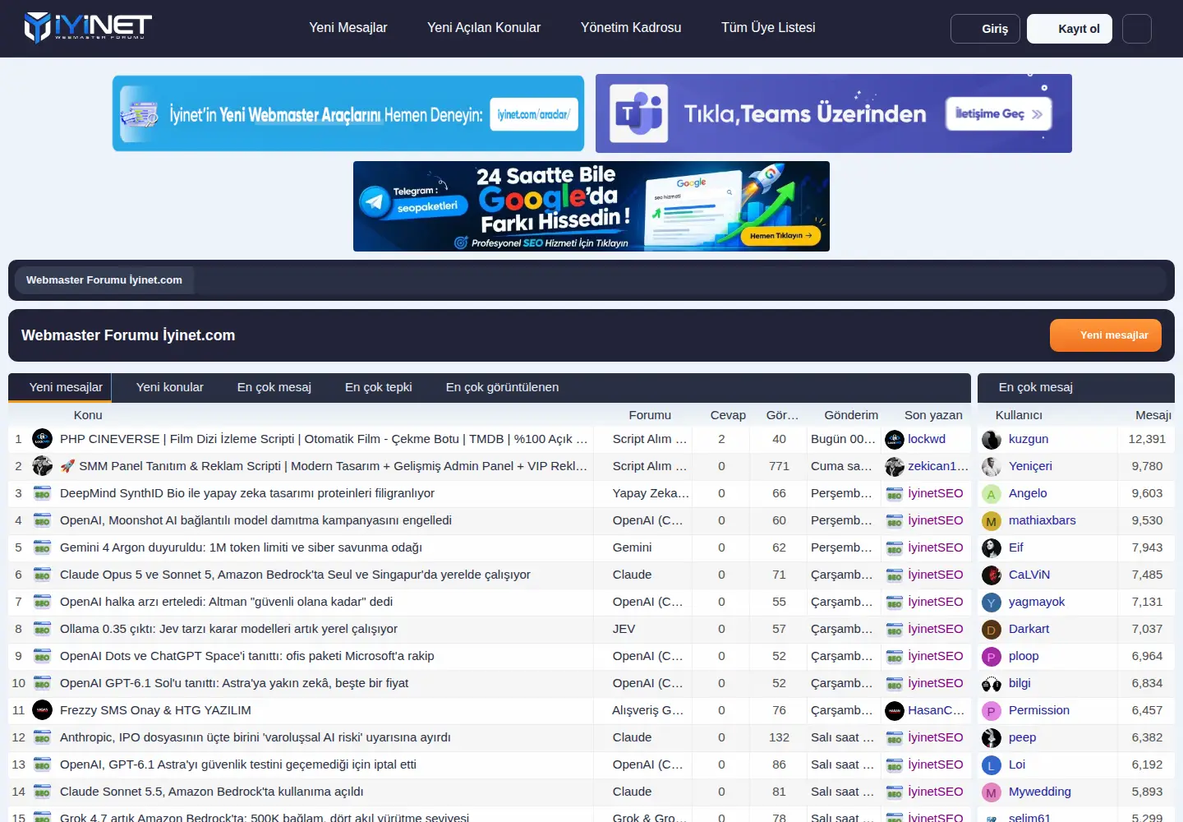
Task: Click the Kayıt ol register button
Action: [1070, 29]
